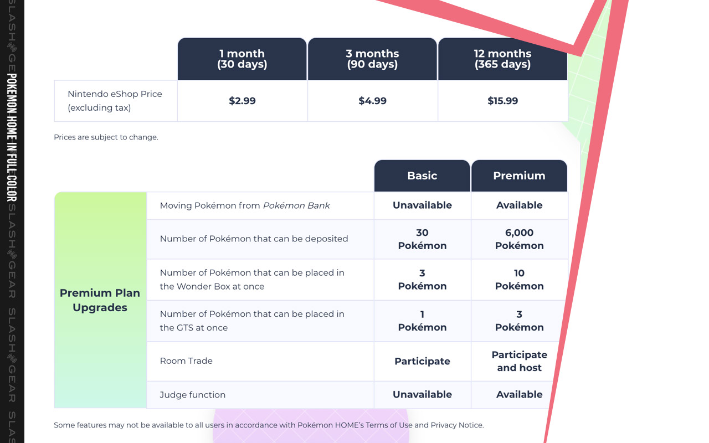Select the $15.99 price cell
Image resolution: width=709 pixels, height=443 pixels.
(502, 101)
